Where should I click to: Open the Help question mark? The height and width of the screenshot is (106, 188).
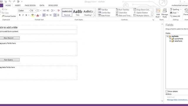pyautogui.click(x=180, y=1)
